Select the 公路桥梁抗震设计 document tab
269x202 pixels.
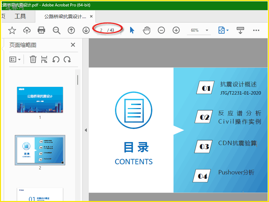pos(65,16)
